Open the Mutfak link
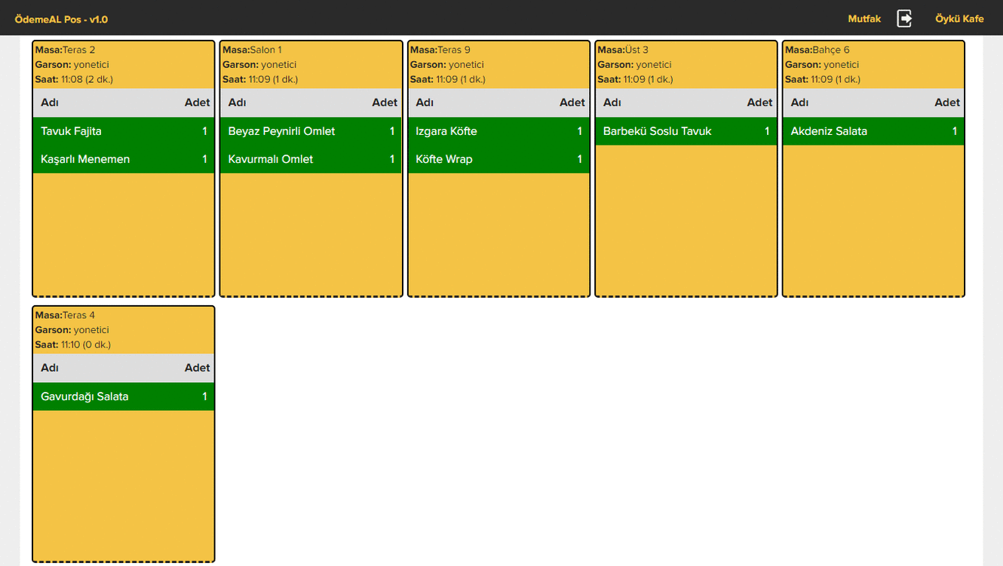1003x566 pixels. tap(864, 19)
